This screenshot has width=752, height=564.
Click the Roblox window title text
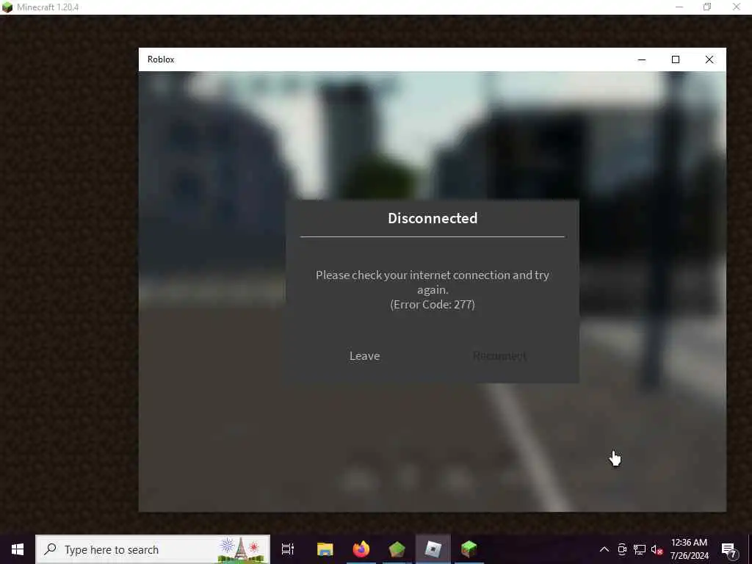click(x=161, y=59)
